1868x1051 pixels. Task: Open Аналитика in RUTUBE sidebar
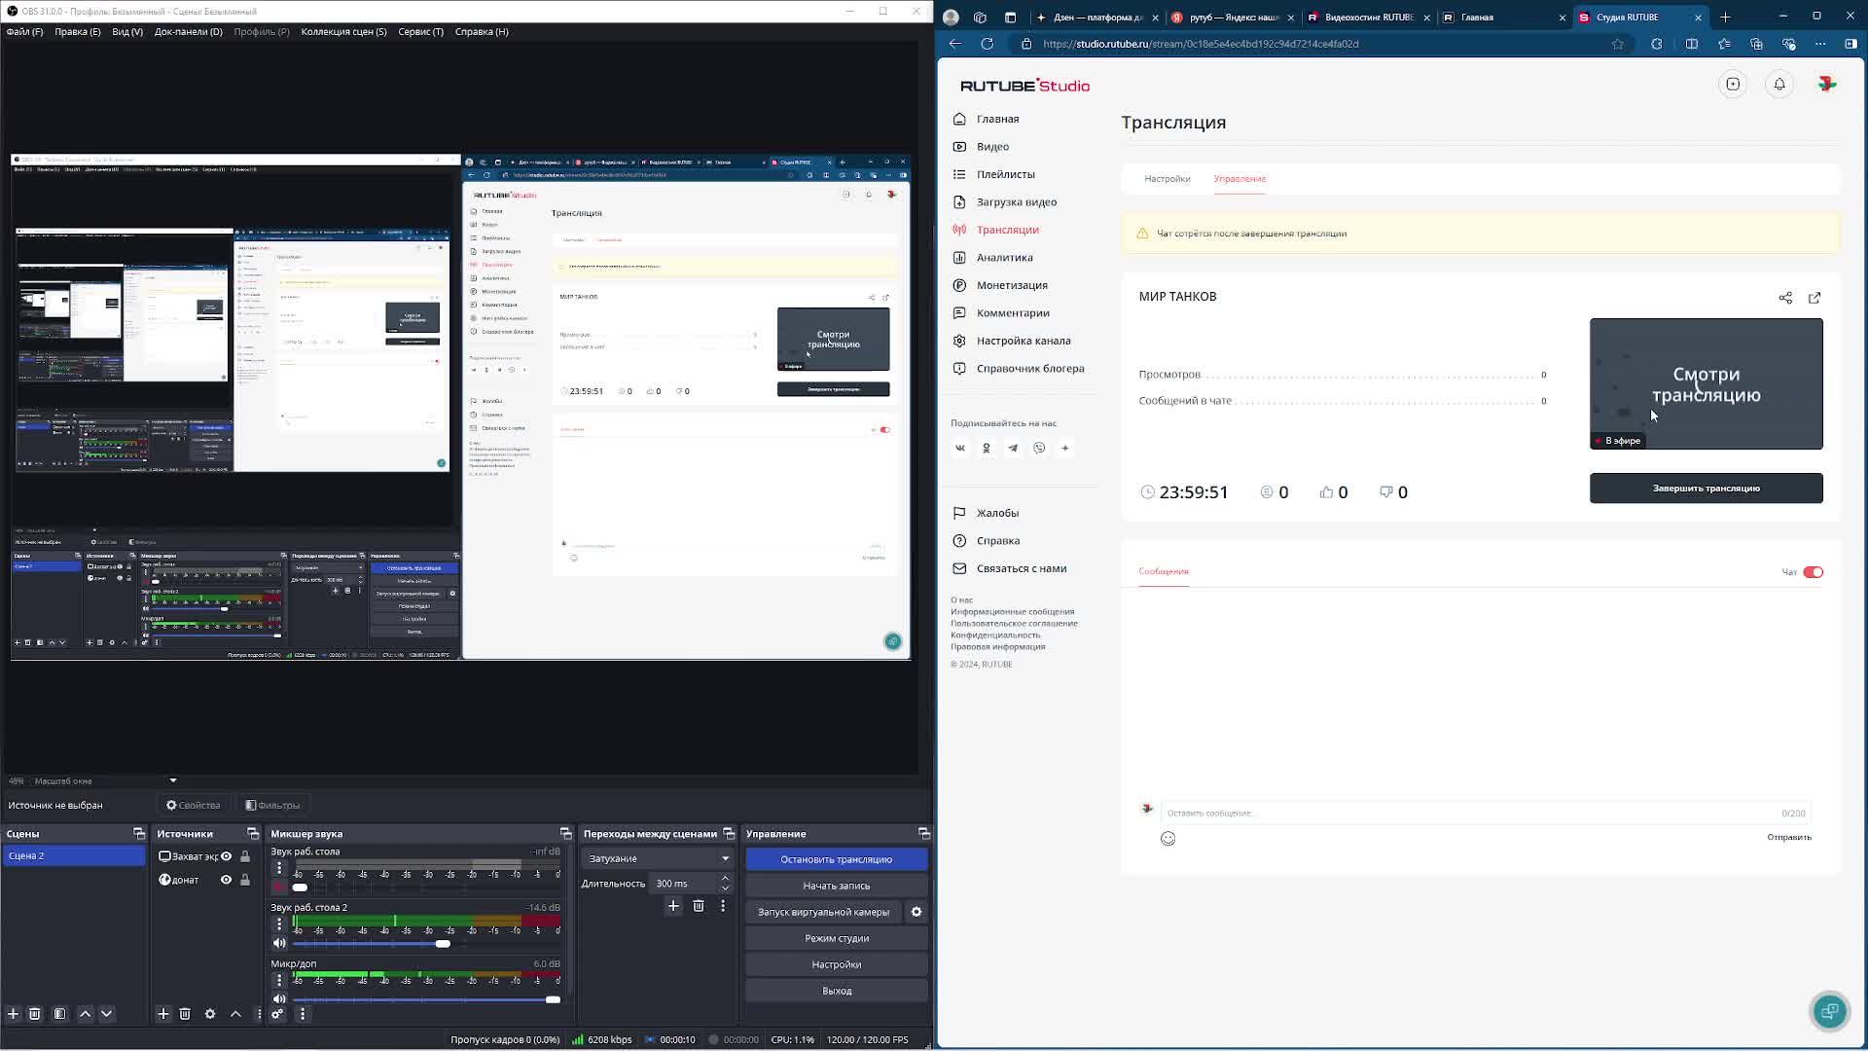[1005, 258]
